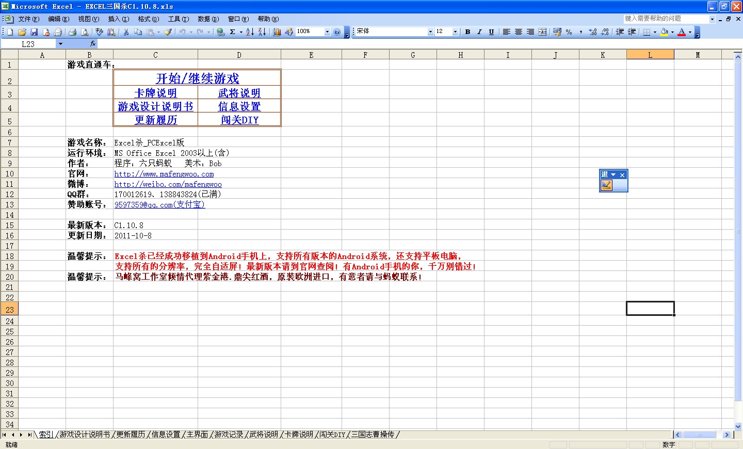The height and width of the screenshot is (449, 743).
Task: Expand the AutoSum functions dropdown arrow
Action: pyautogui.click(x=241, y=32)
